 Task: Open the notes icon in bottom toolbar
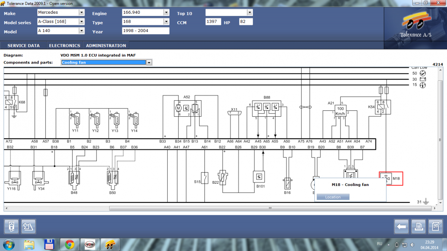(x=435, y=226)
